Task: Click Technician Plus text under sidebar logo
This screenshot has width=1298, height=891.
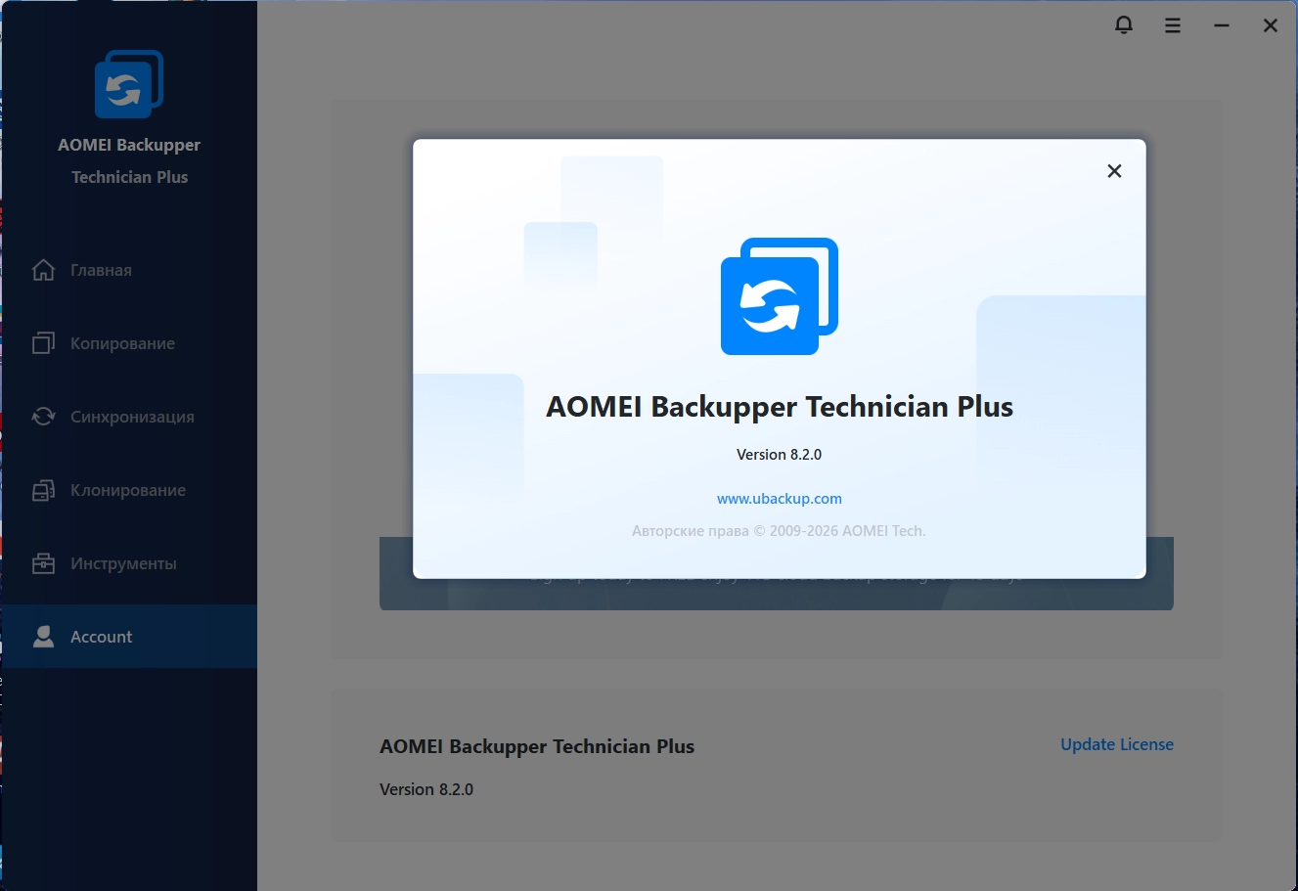Action: 130,177
